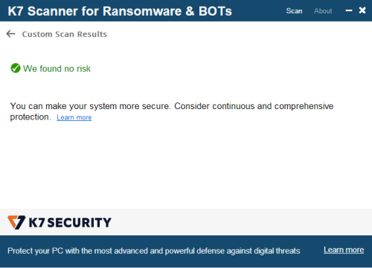Click the 'Protect your PC' banner text
Viewport: 372px width, 268px height.
[154, 251]
